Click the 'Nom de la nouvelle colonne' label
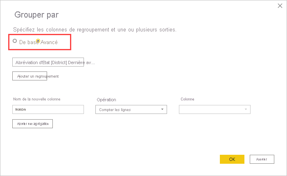 (x=37, y=99)
